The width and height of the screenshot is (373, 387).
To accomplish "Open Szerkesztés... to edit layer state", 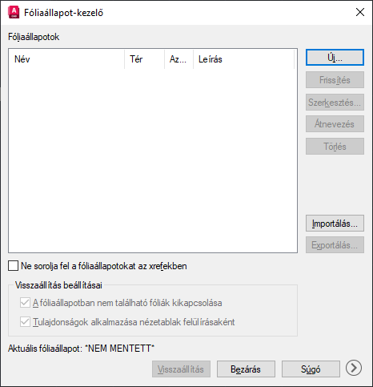I will pos(335,103).
